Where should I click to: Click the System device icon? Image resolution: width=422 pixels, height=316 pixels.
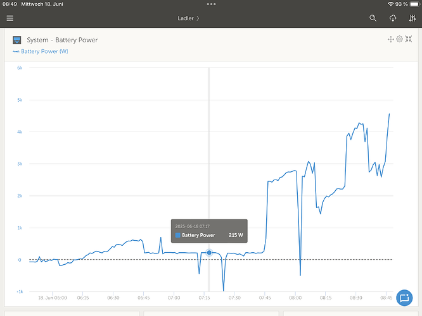tap(17, 40)
